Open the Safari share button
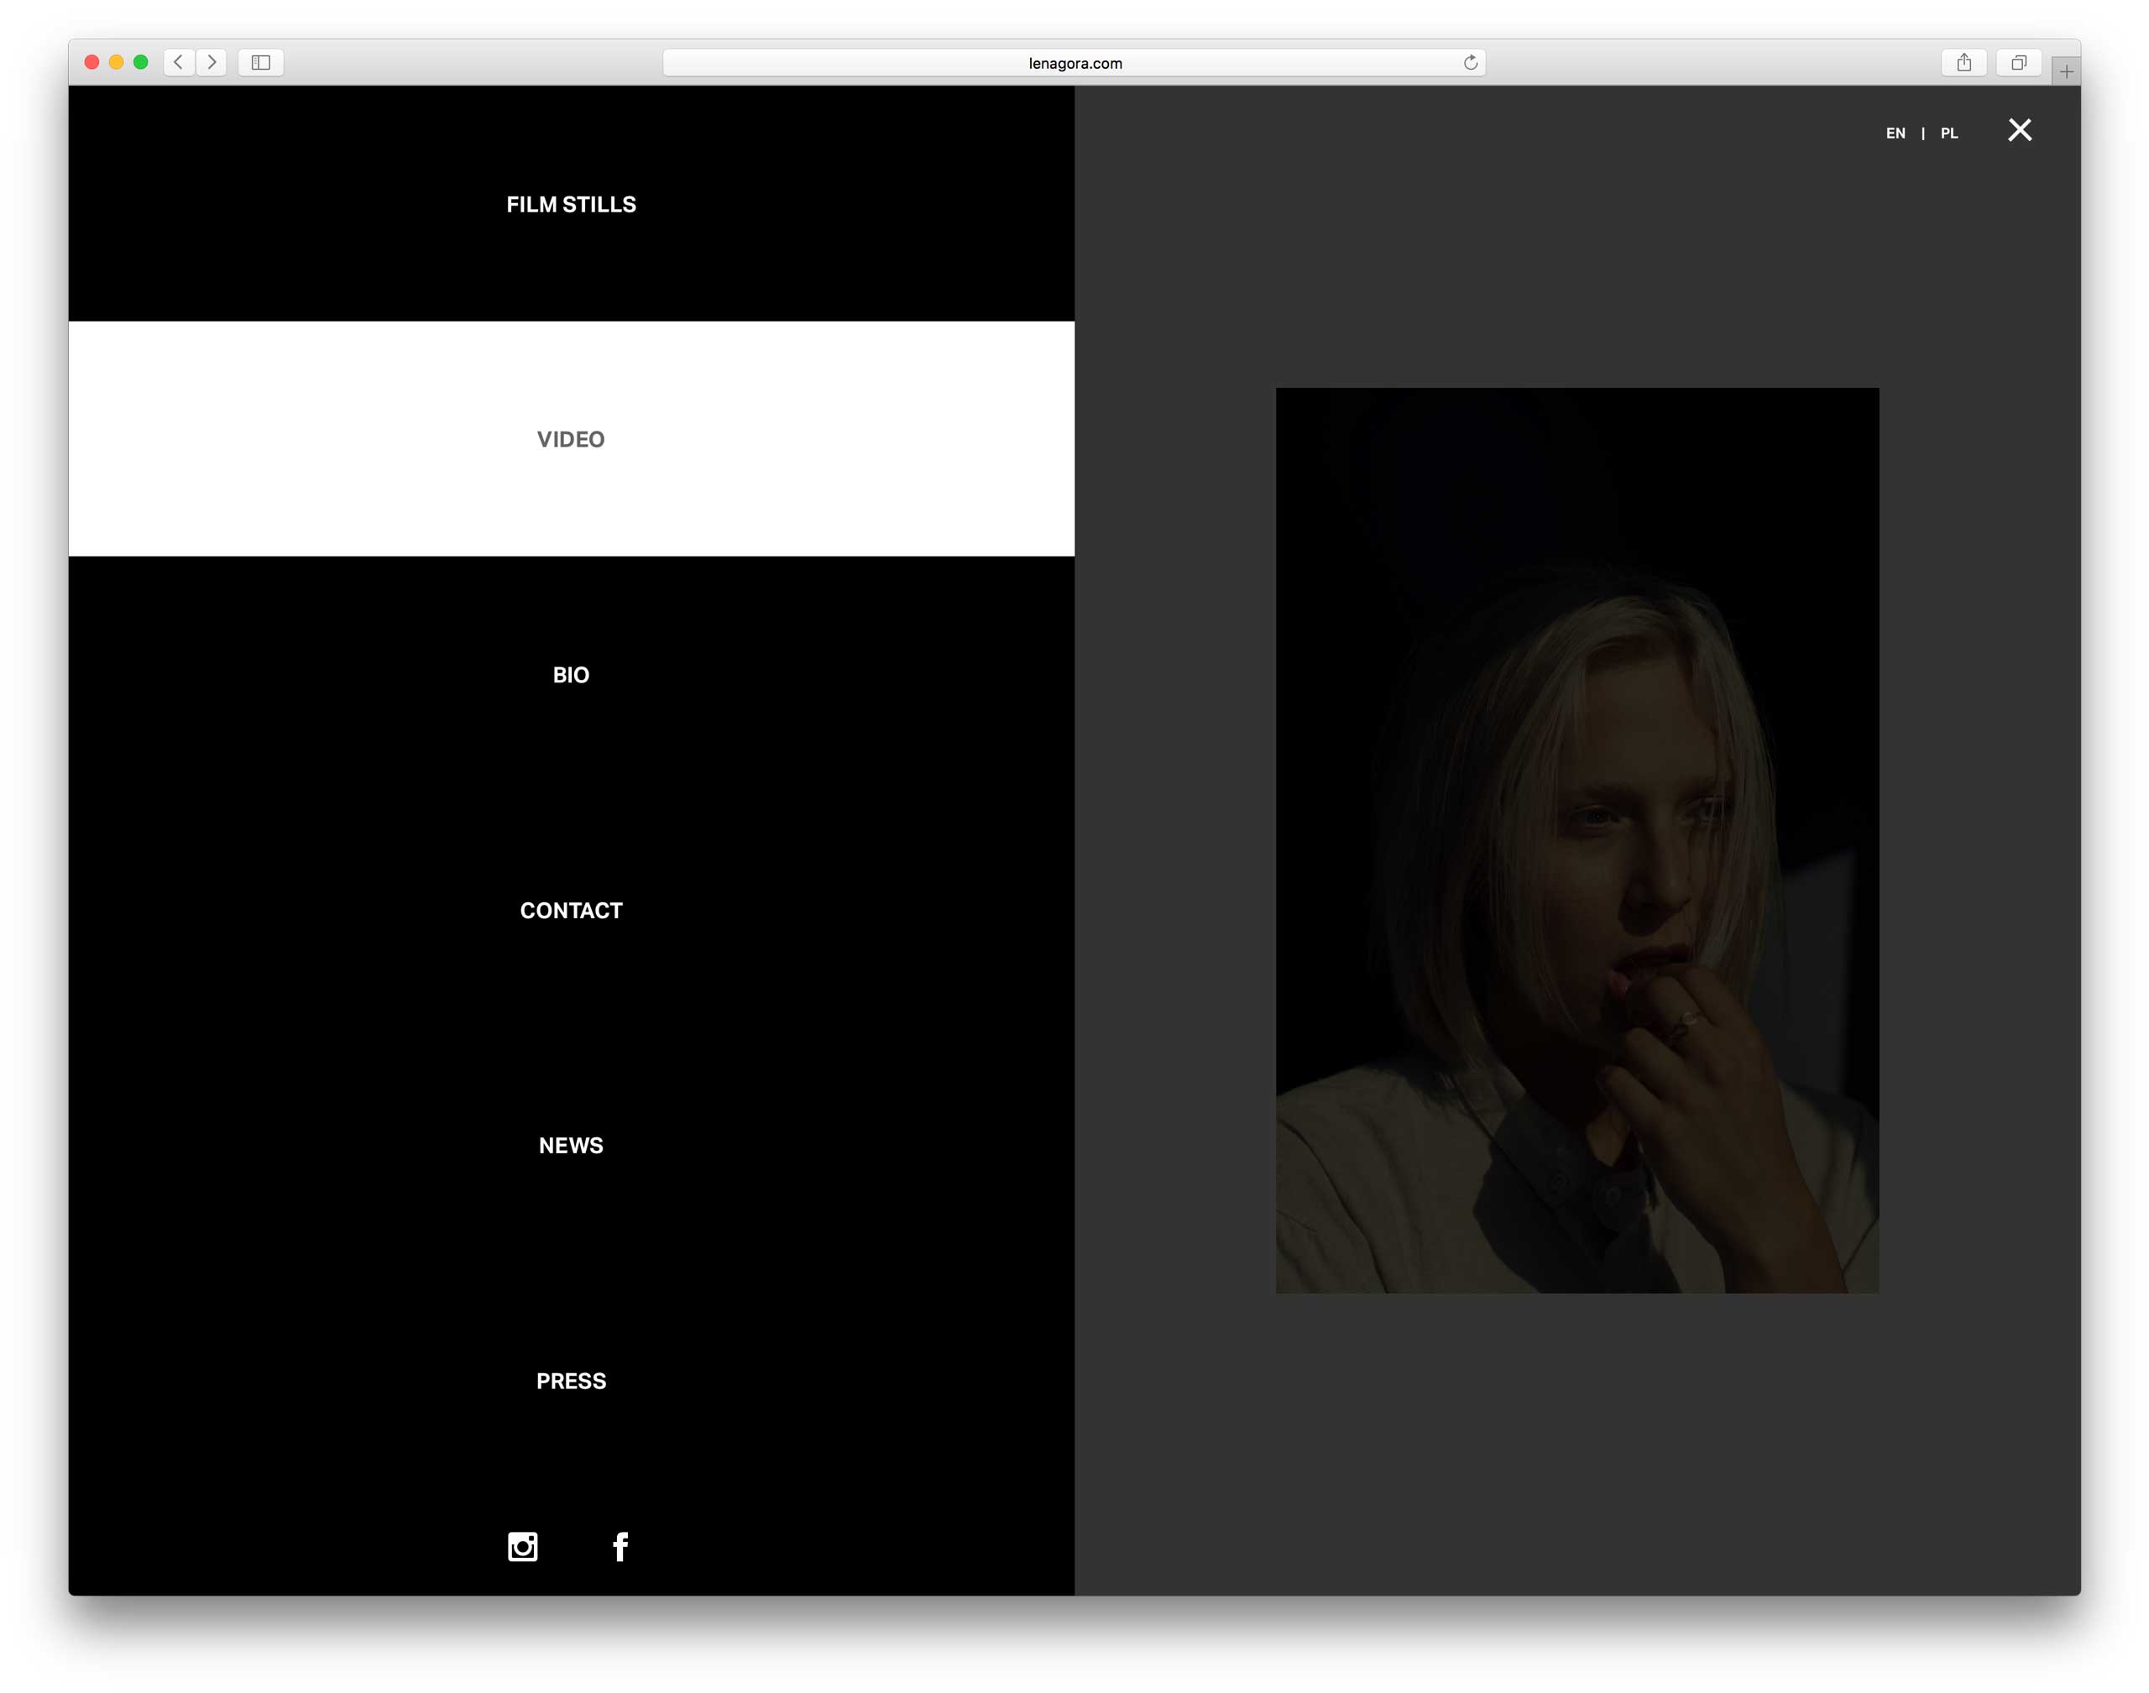 pos(1963,62)
